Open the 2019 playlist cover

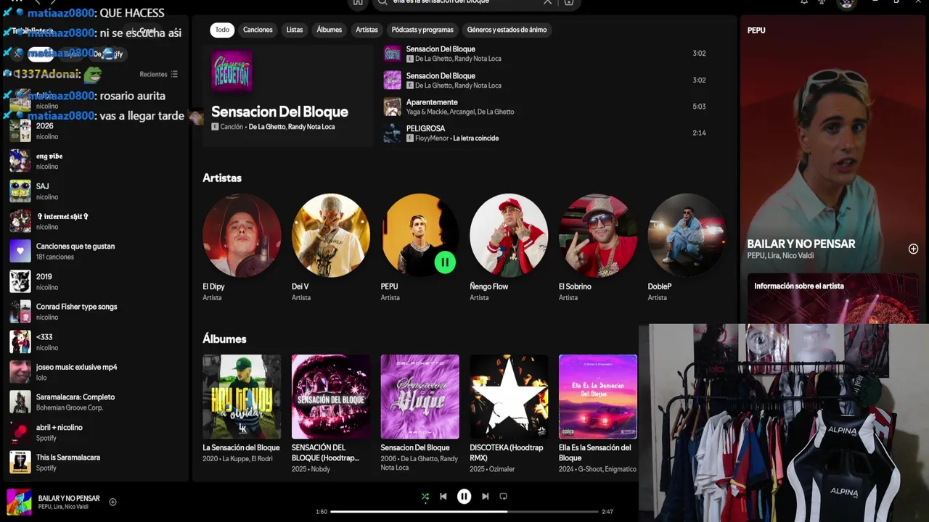coord(20,281)
